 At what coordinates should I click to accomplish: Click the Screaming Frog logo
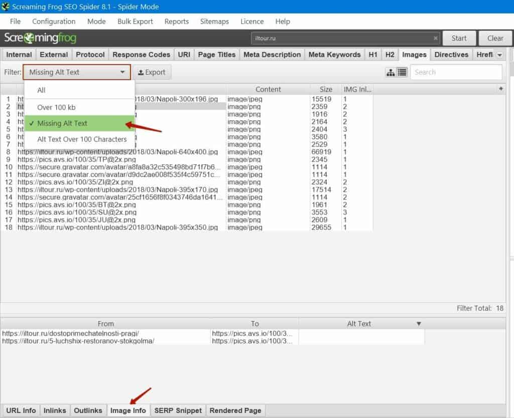40,38
